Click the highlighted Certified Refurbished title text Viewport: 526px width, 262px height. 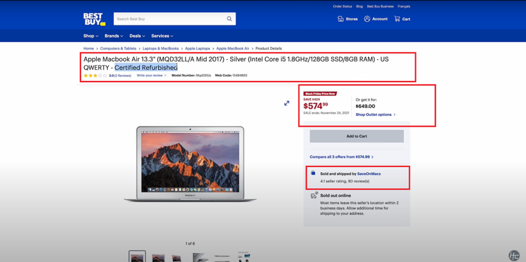[x=146, y=67]
